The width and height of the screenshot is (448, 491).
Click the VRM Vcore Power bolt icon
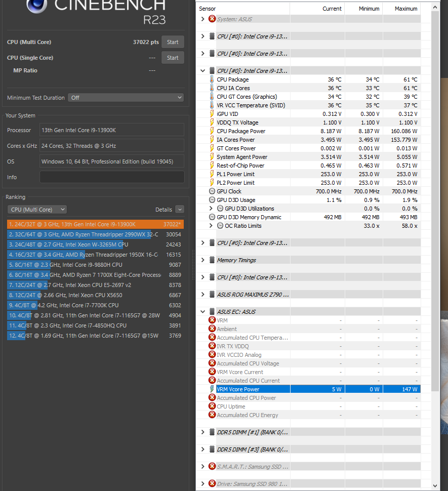click(x=212, y=389)
